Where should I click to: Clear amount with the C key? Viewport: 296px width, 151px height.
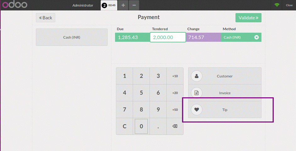click(x=124, y=126)
